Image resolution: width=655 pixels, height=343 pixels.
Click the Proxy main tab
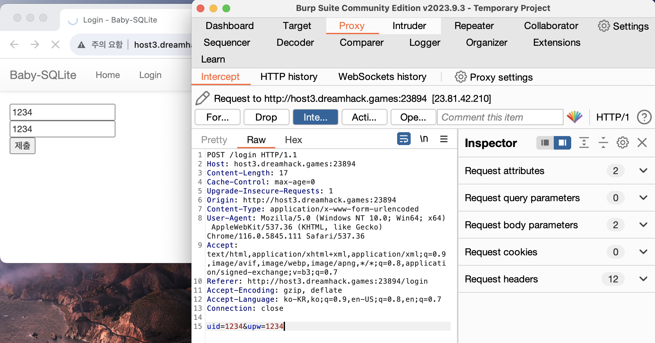point(352,26)
